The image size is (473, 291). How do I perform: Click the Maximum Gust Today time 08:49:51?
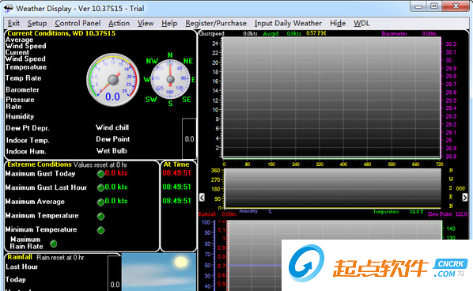pos(176,173)
